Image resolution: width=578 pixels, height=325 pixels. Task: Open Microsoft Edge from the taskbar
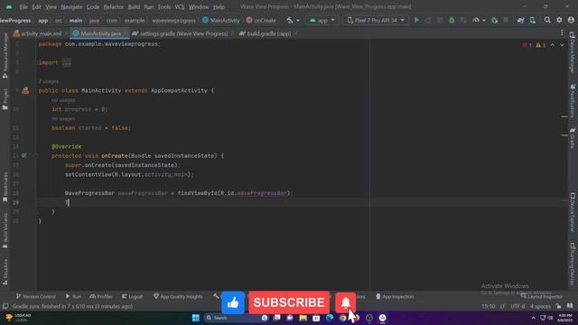tap(330, 318)
